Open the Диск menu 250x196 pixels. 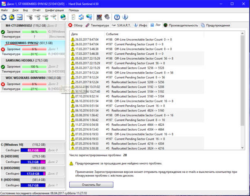(15, 10)
